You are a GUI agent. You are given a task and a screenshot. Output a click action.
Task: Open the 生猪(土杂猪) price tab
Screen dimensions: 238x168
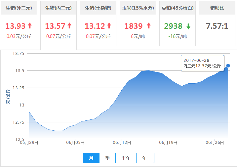[98, 8]
